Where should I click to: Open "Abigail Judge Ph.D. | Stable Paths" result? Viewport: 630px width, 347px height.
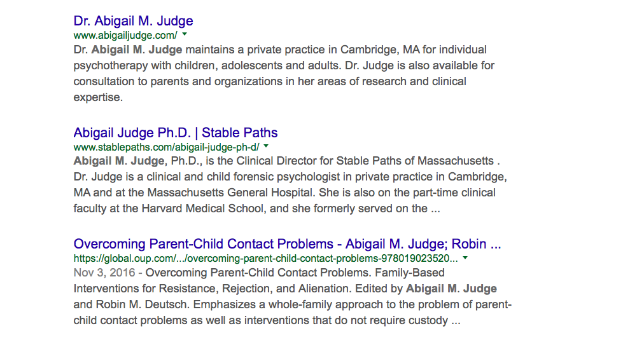tap(176, 133)
